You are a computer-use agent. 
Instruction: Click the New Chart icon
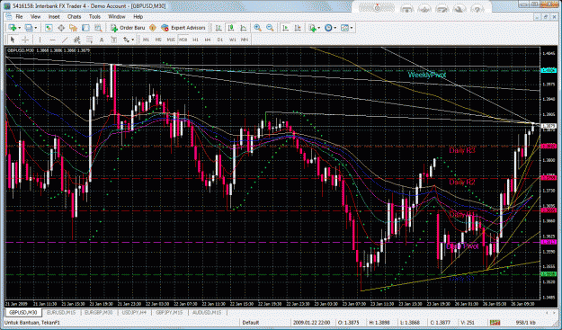(13, 28)
